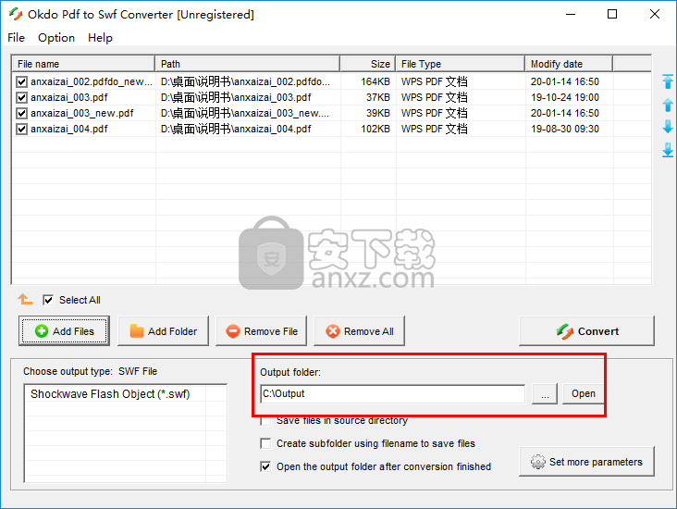Screen dimensions: 677x509
Task: Move selected file to bottom arrow icon
Action: pyautogui.click(x=668, y=150)
